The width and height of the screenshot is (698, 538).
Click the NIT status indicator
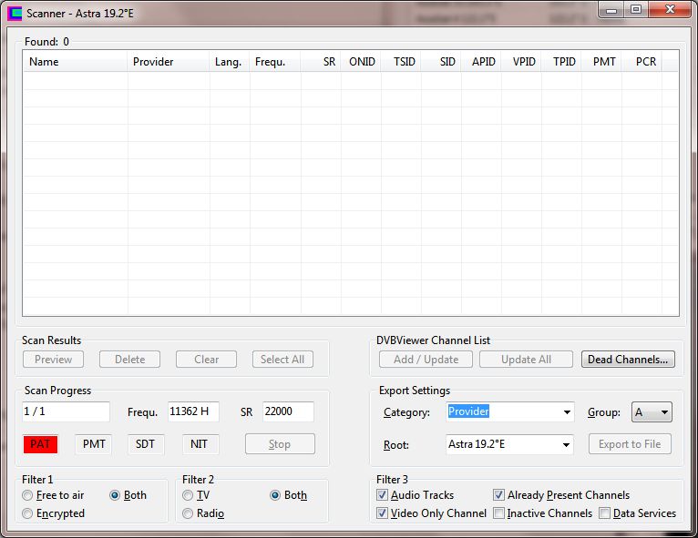tap(200, 444)
